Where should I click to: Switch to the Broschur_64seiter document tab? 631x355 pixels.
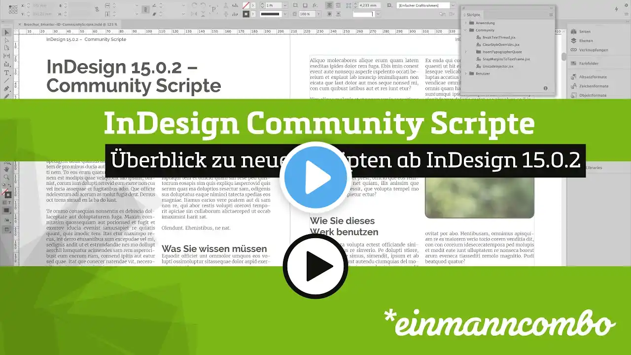(70, 24)
